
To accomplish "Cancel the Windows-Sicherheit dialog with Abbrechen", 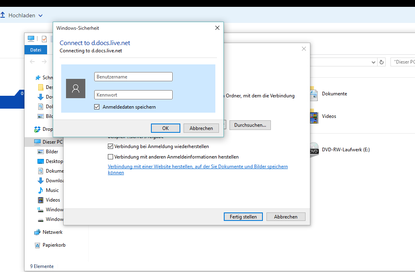I will click(x=201, y=128).
